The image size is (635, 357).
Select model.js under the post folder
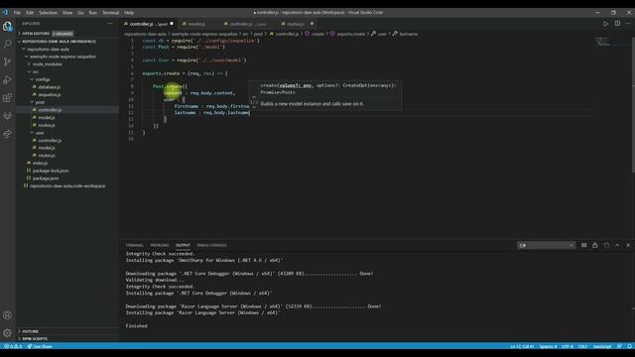[x=47, y=117]
